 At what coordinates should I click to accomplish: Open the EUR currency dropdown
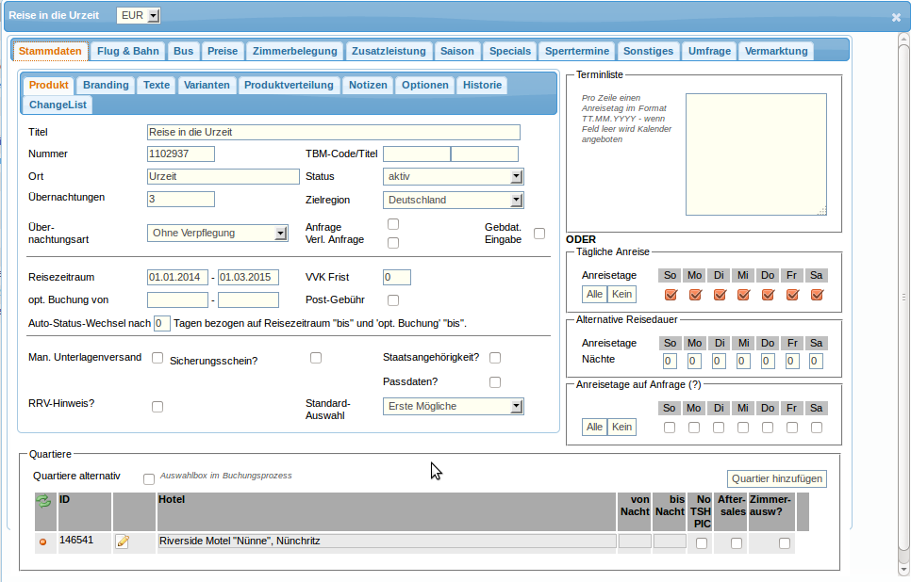coord(139,16)
